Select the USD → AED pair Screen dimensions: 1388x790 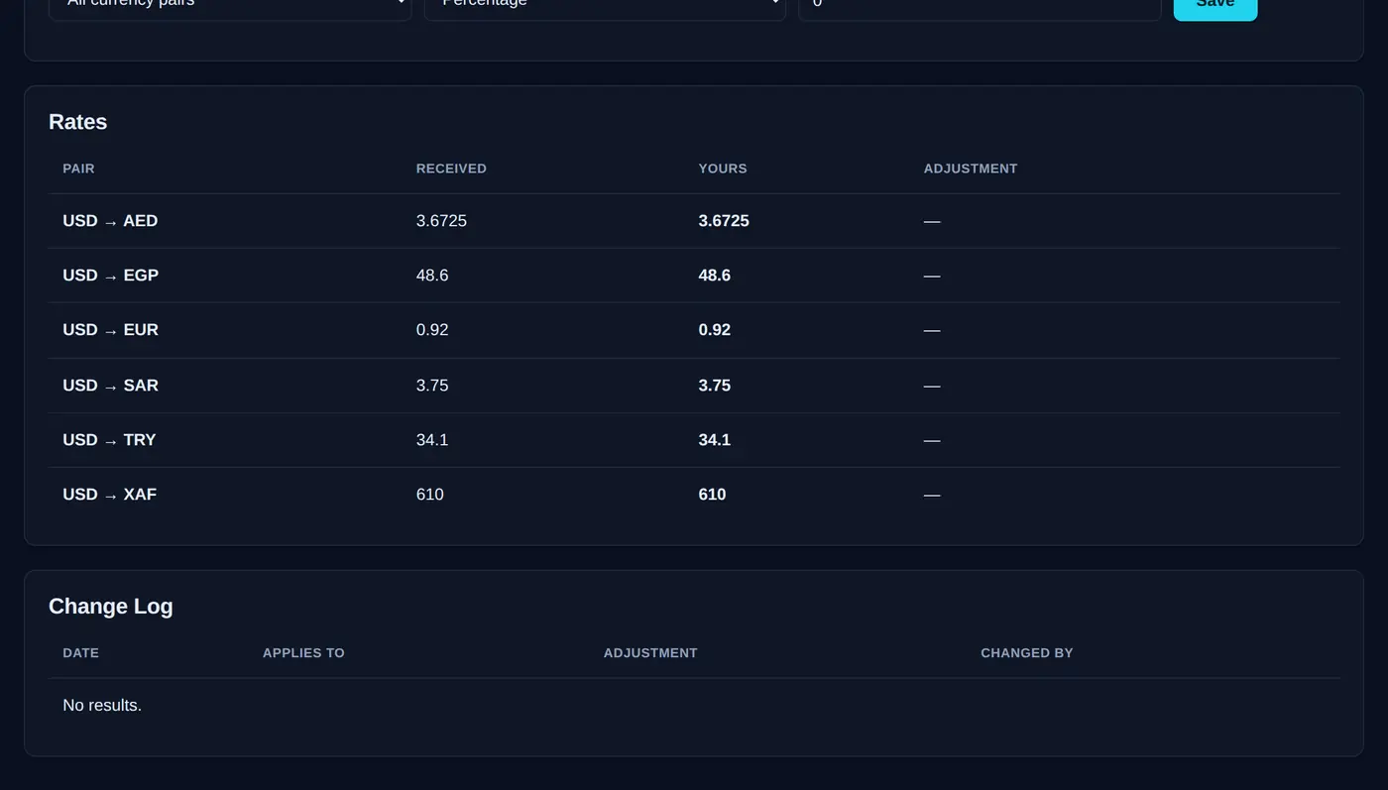[110, 221]
